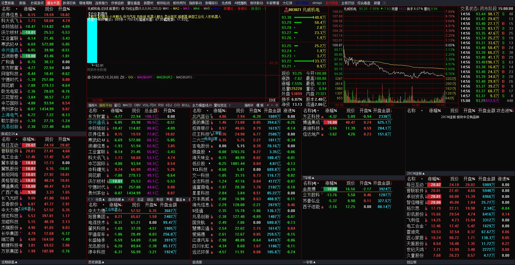Select the 五洲新春 row
515x265 pixels.
tap(43, 56)
